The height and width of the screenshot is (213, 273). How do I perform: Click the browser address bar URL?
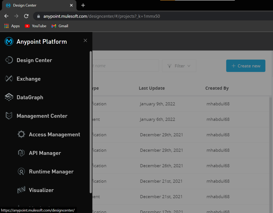pos(102,16)
